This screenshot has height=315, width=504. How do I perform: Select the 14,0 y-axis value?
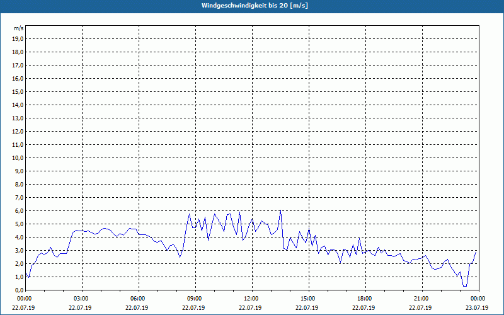(18, 105)
